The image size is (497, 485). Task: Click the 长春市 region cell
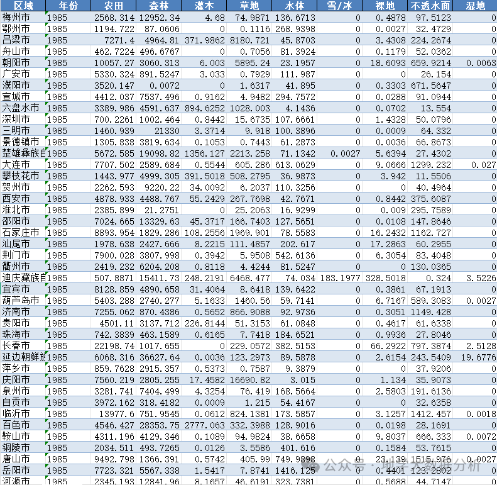(23, 346)
